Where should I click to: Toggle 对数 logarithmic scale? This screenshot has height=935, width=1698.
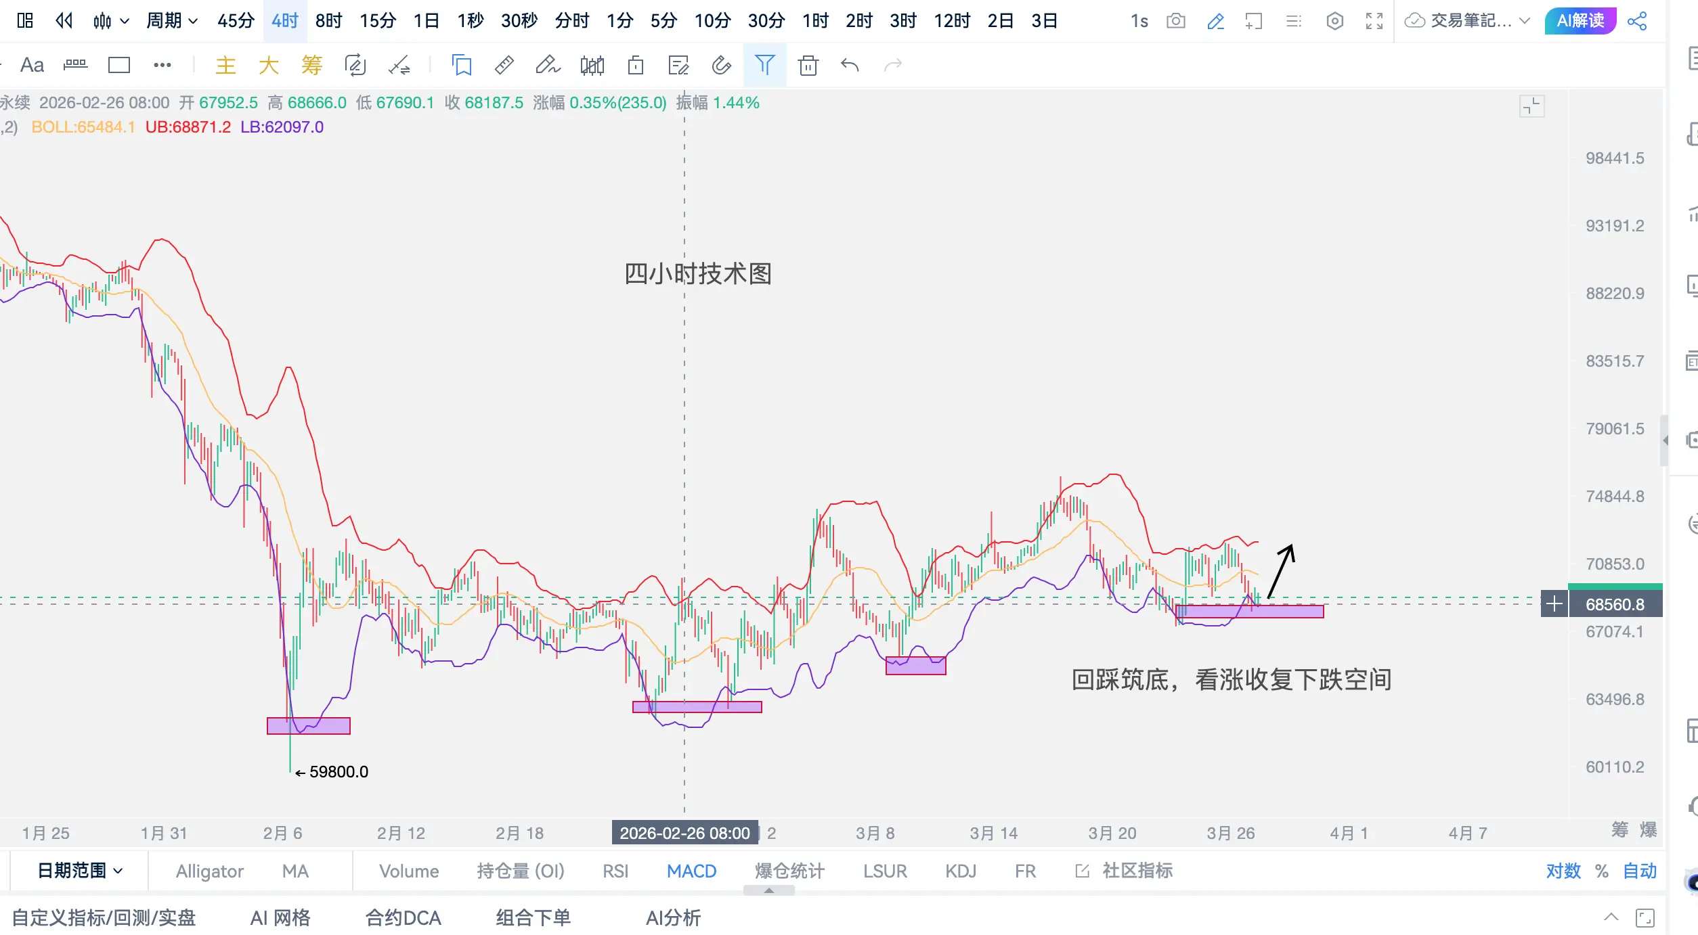point(1563,871)
